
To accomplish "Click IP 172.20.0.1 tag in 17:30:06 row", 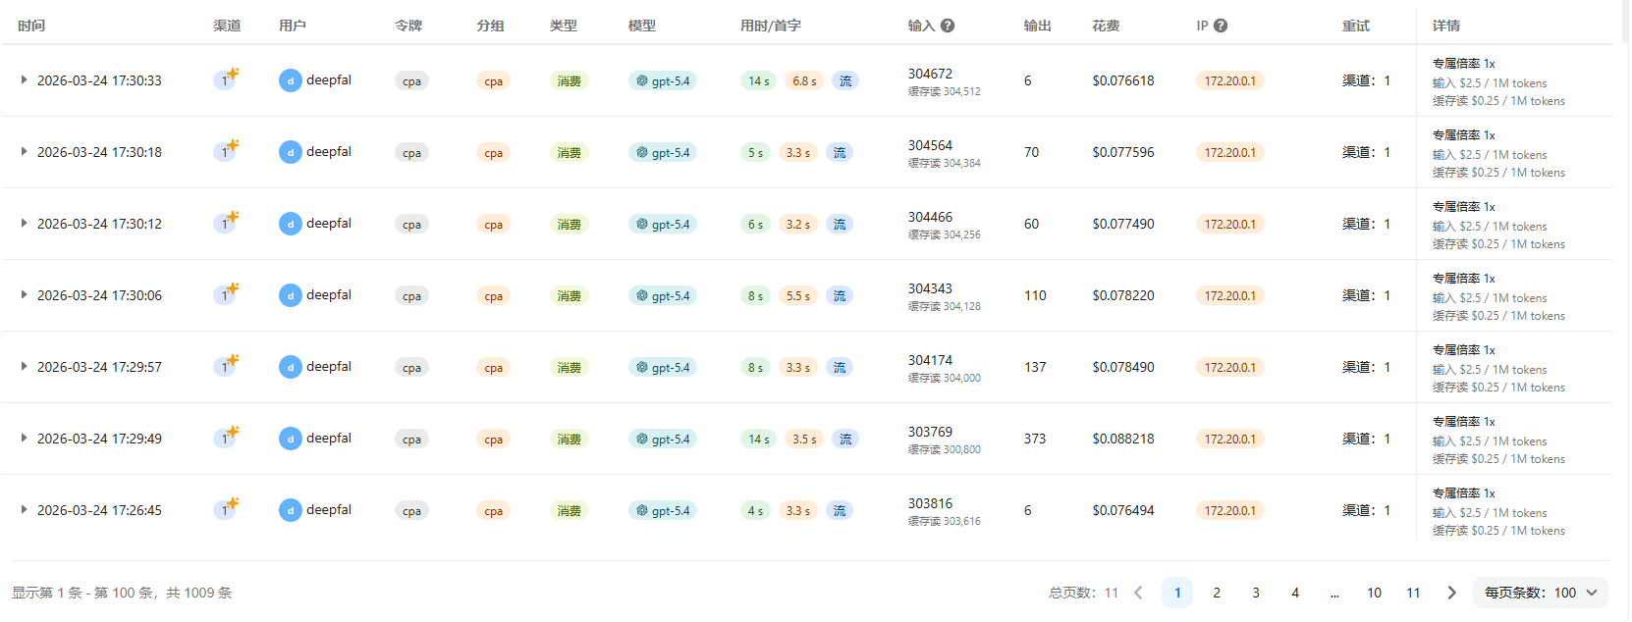I will click(1229, 296).
